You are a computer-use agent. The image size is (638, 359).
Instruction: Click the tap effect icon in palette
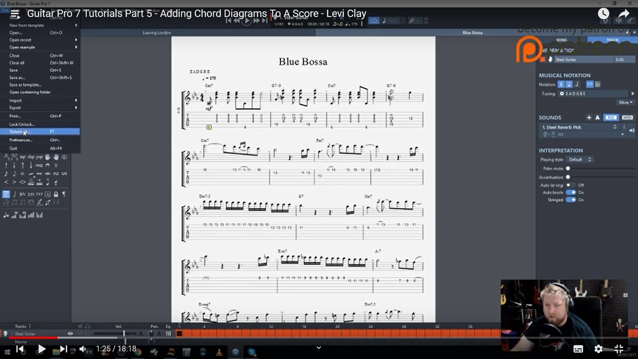[22, 157]
